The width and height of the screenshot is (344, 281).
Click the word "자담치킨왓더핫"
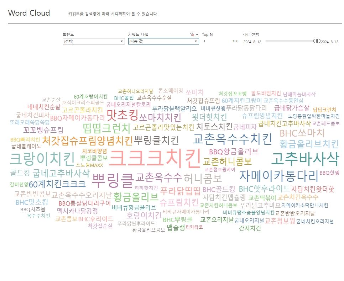click(x=313, y=189)
